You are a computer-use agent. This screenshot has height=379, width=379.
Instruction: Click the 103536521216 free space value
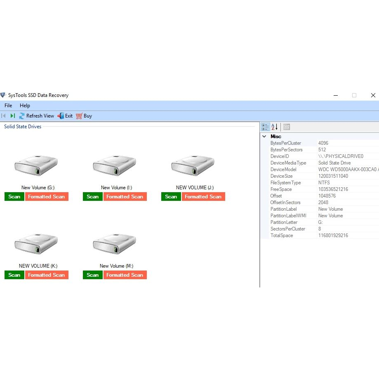click(x=333, y=189)
